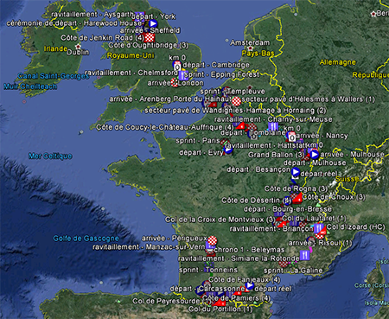Screen dimensions: 389x319
Task: Select the capital star marker for Dublin
Action: click(x=78, y=47)
